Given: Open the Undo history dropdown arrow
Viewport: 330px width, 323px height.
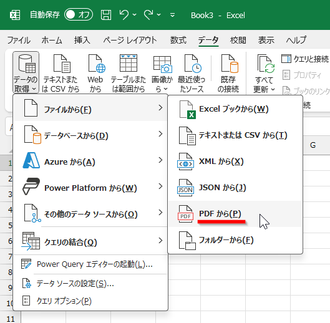Looking at the screenshot, I should tap(135, 15).
